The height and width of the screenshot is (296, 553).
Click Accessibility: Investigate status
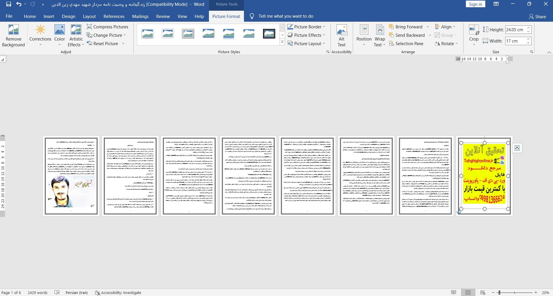pos(118,293)
